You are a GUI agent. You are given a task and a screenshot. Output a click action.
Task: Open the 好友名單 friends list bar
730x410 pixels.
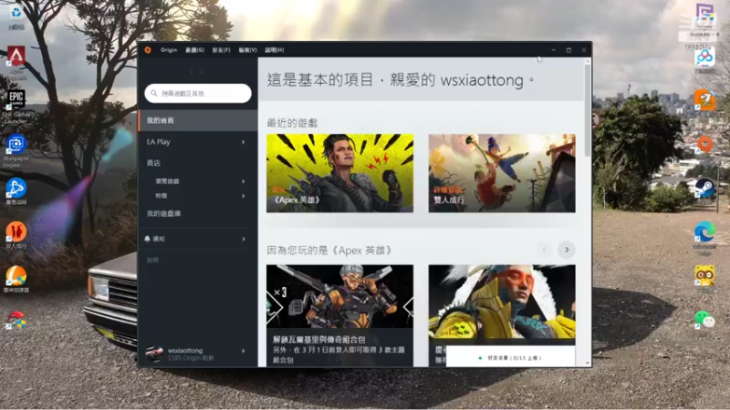[x=510, y=356]
